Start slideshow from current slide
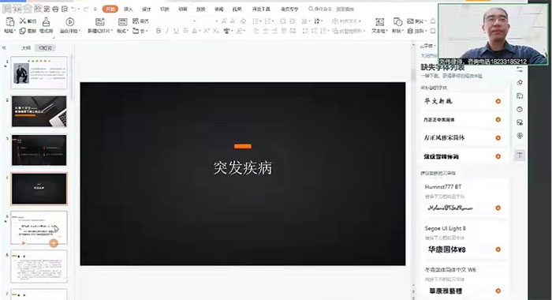This screenshot has width=552, height=300. coord(69,22)
